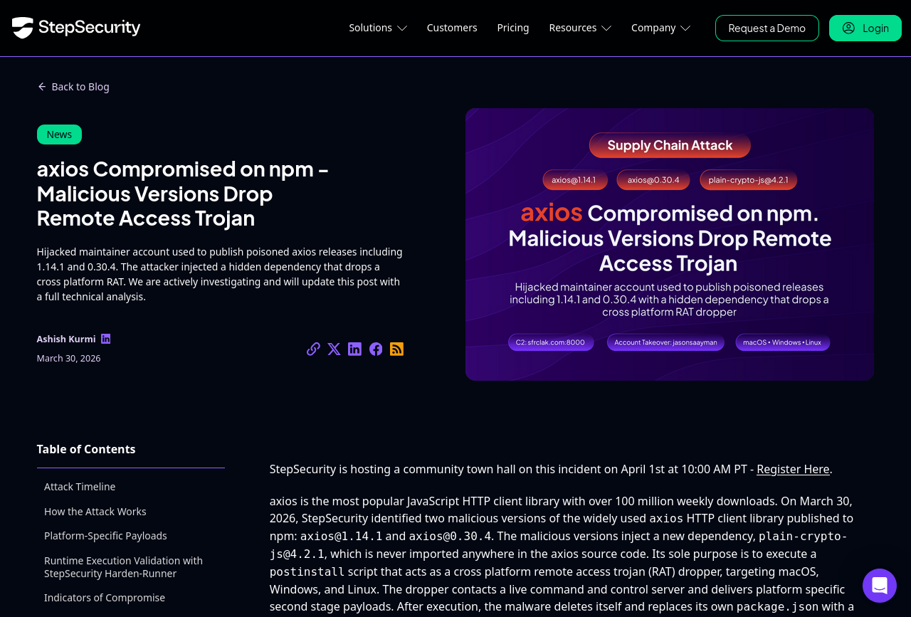Go to the Customers page
Image resolution: width=911 pixels, height=617 pixels.
click(452, 28)
